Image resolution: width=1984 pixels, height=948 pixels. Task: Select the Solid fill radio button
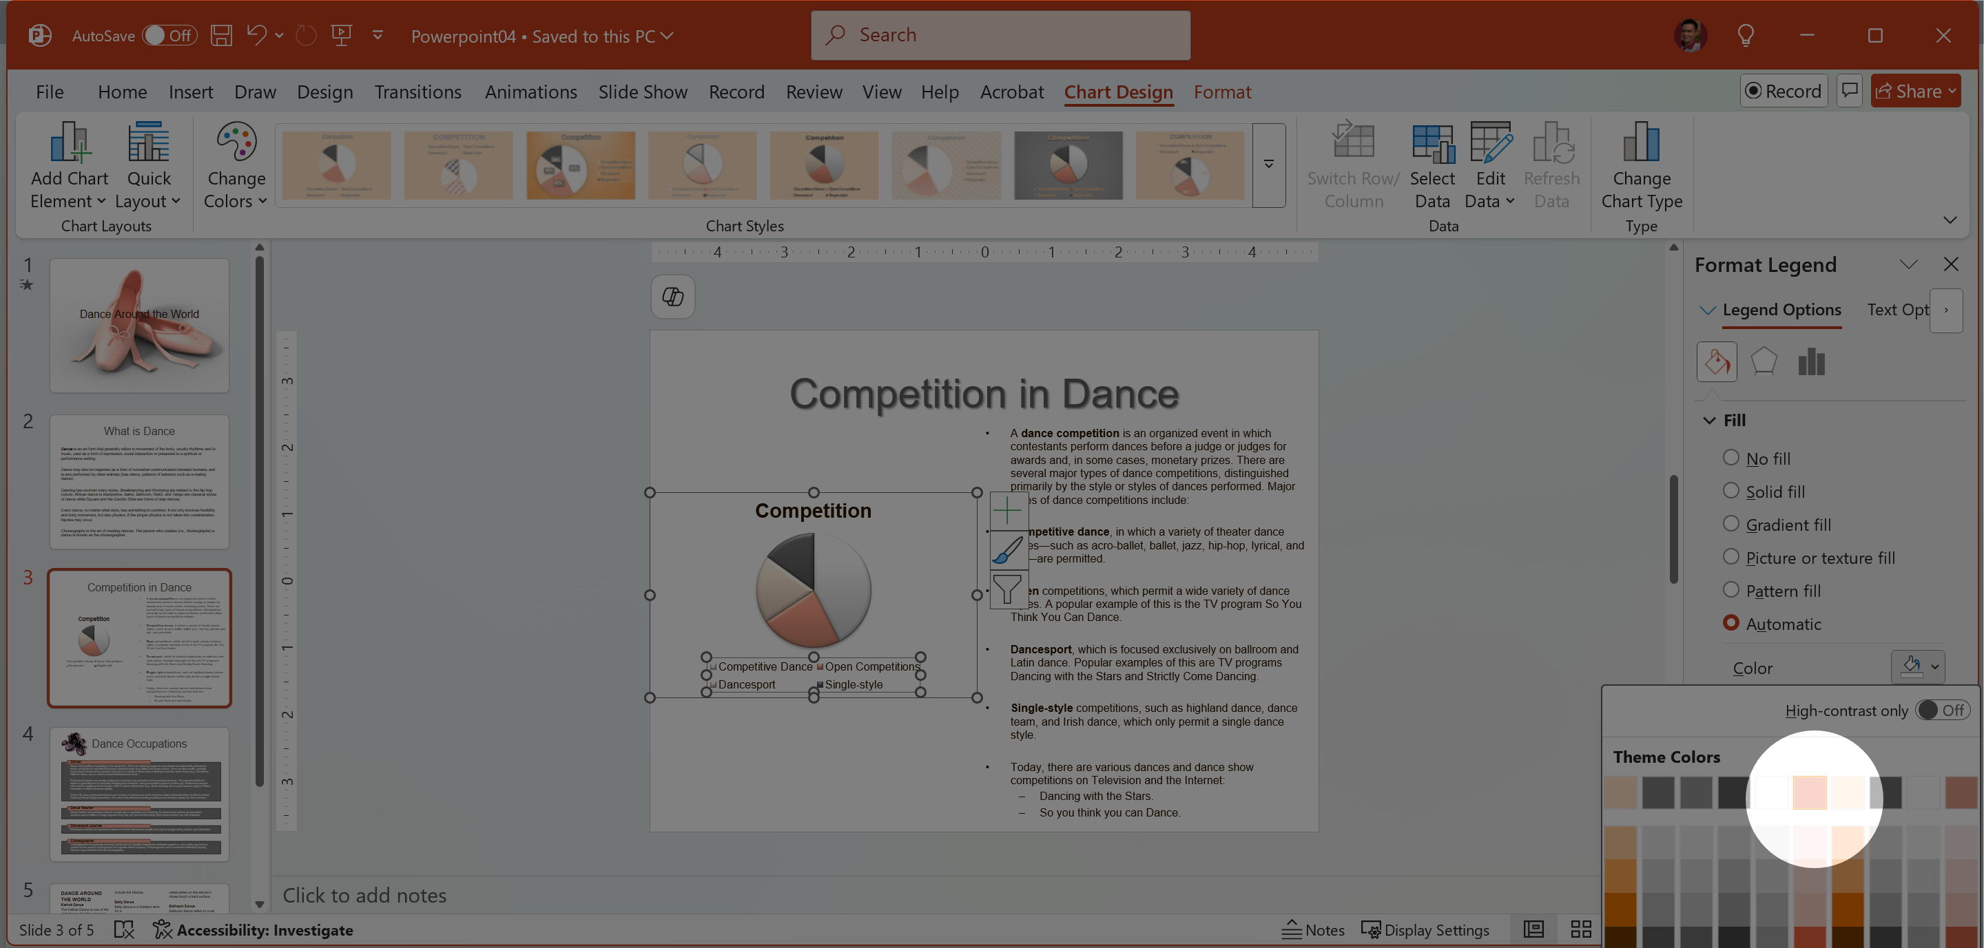click(x=1730, y=491)
